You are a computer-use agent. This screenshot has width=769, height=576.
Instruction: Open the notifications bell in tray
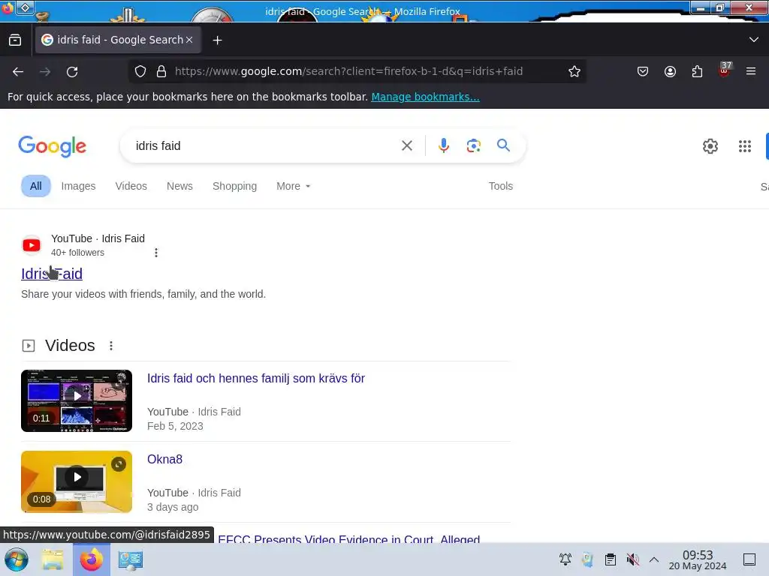pos(565,559)
